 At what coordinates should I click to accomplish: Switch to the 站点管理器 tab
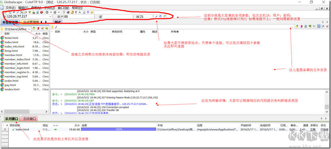click(31, 22)
